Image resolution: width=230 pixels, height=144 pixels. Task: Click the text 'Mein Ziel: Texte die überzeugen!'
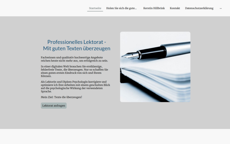click(x=61, y=97)
